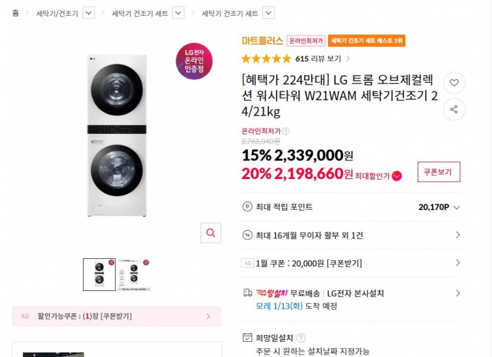Click the red maximum discount check icon

click(397, 176)
